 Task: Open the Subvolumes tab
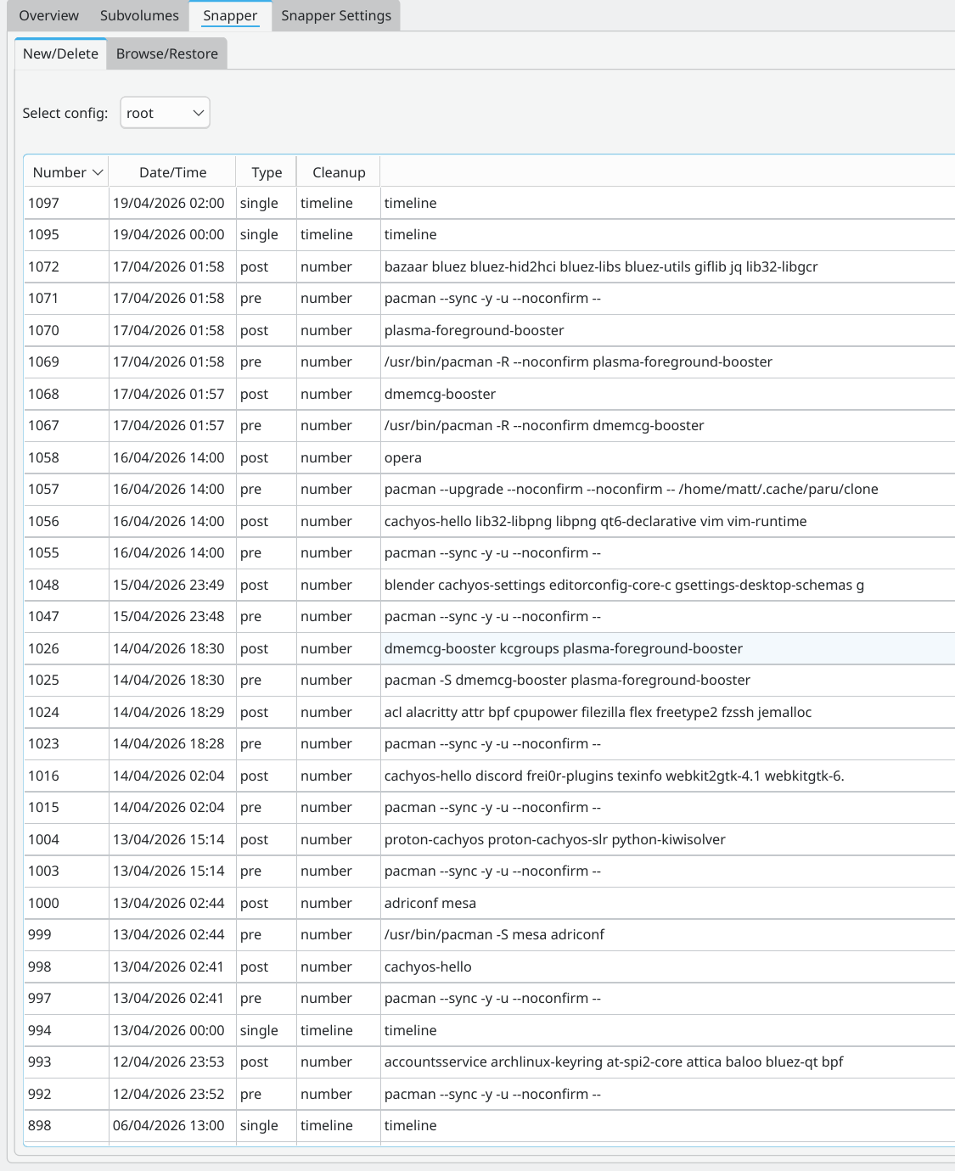[x=139, y=15]
